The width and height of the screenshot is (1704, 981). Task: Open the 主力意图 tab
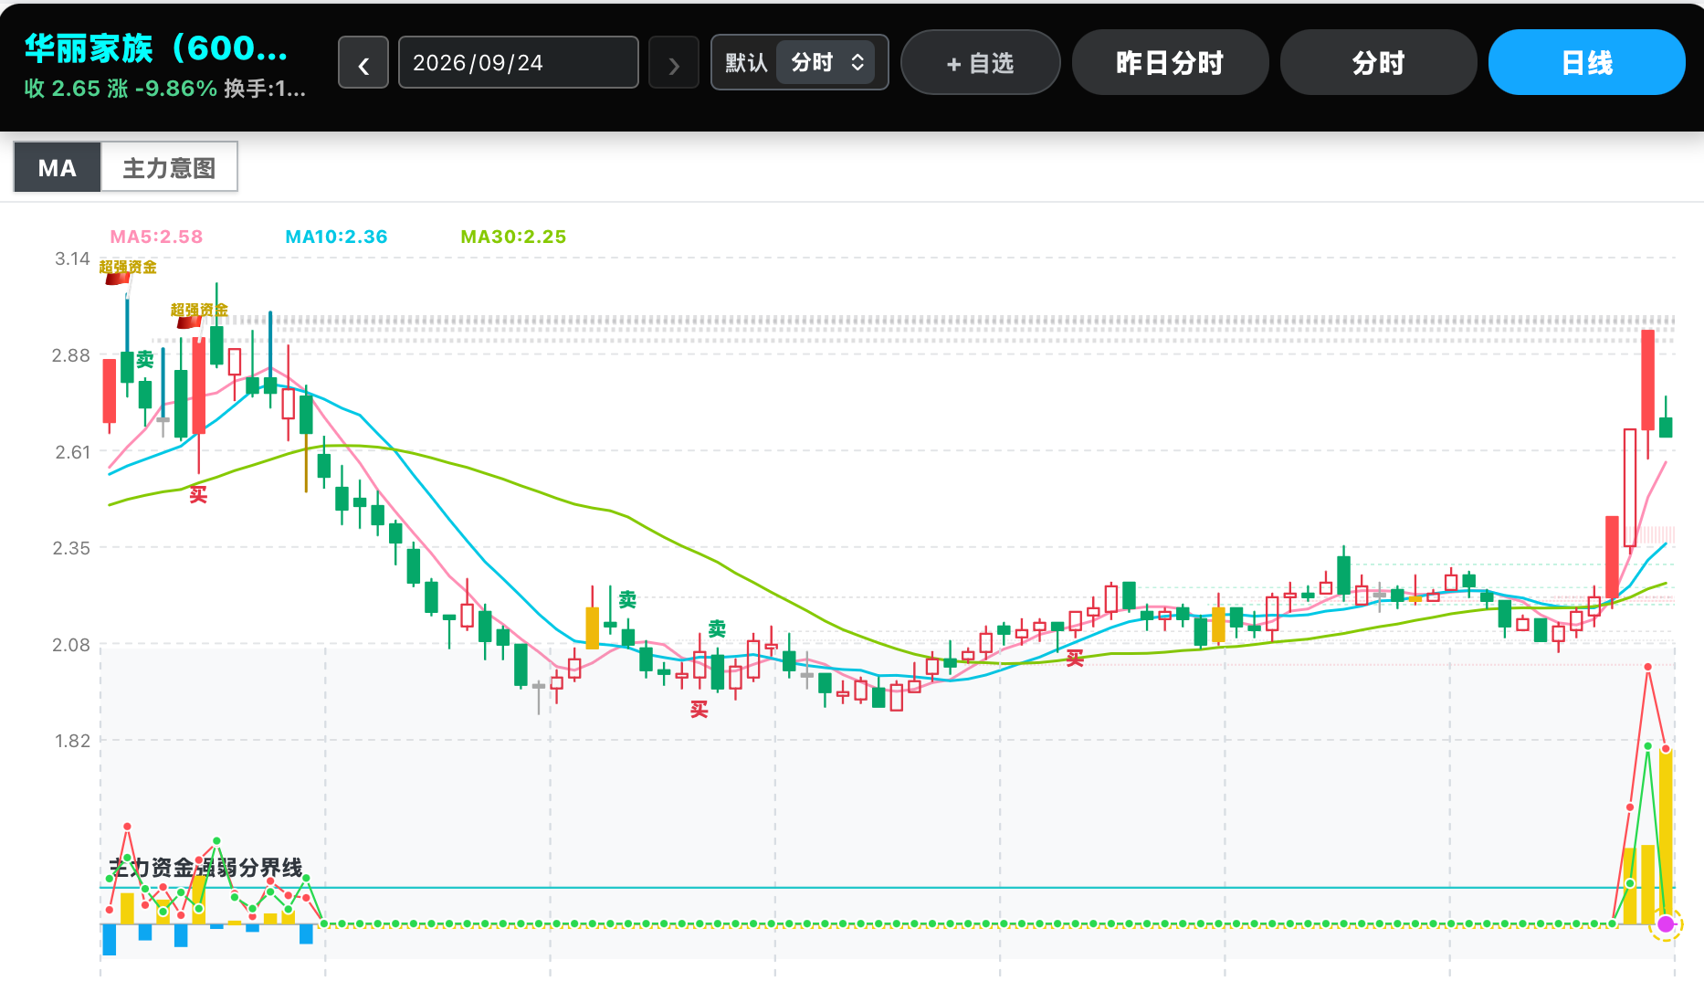click(x=169, y=167)
